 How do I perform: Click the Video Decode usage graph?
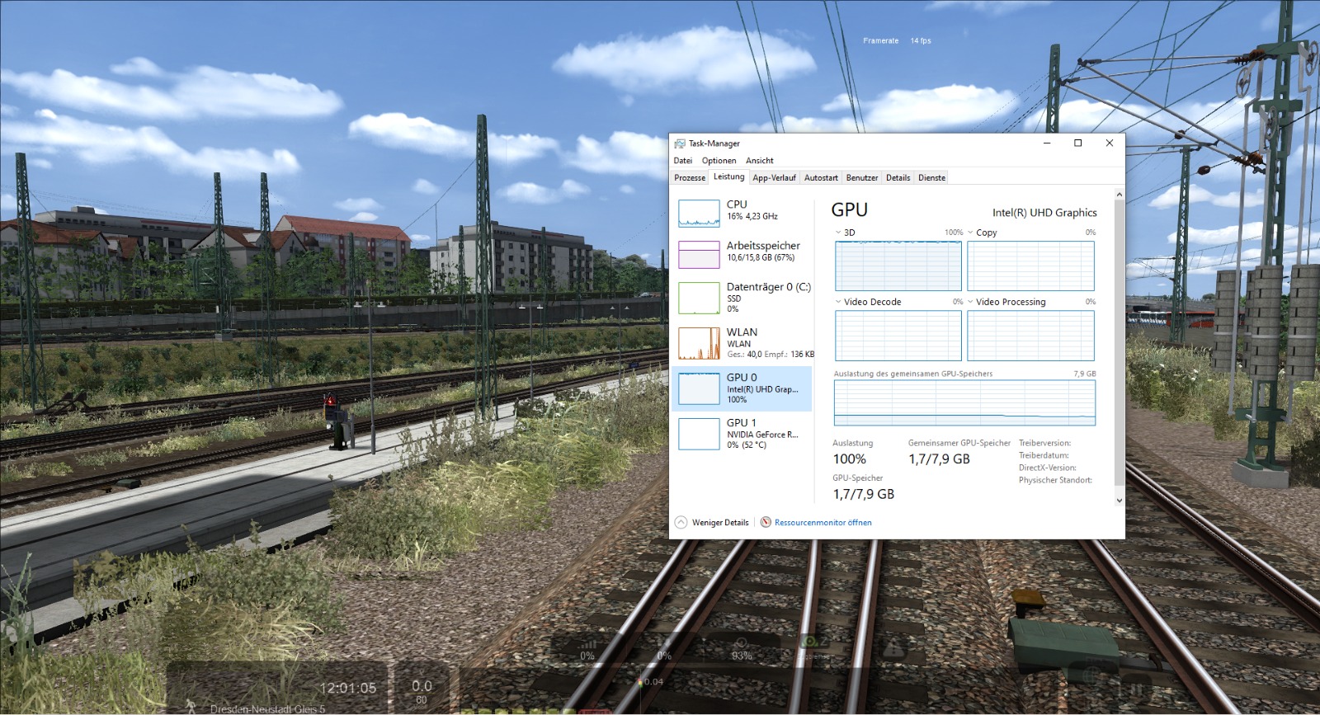pyautogui.click(x=898, y=336)
